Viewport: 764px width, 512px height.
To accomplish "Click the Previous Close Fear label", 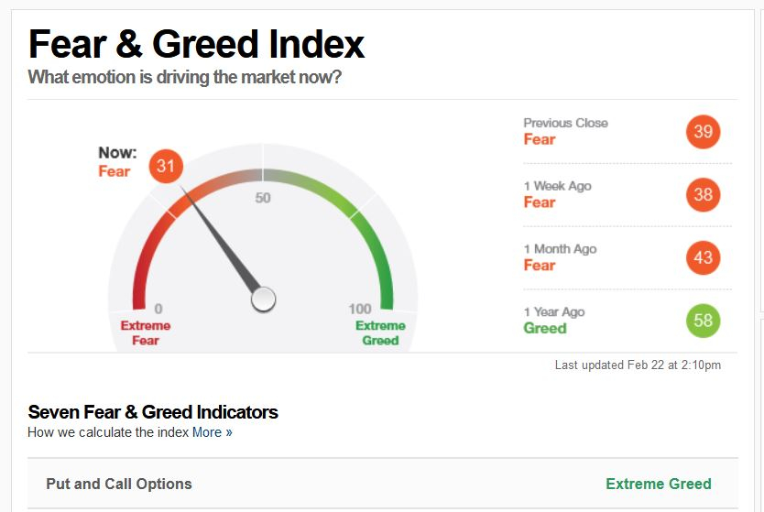I will (x=540, y=139).
